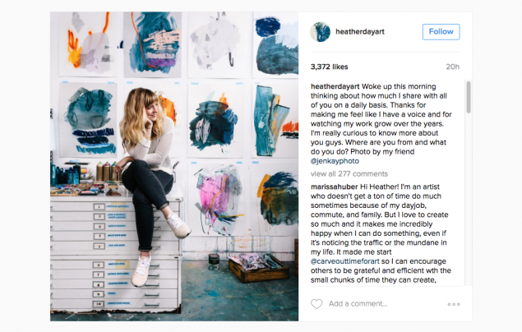
Task: Click the heart like icon
Action: coord(316,304)
